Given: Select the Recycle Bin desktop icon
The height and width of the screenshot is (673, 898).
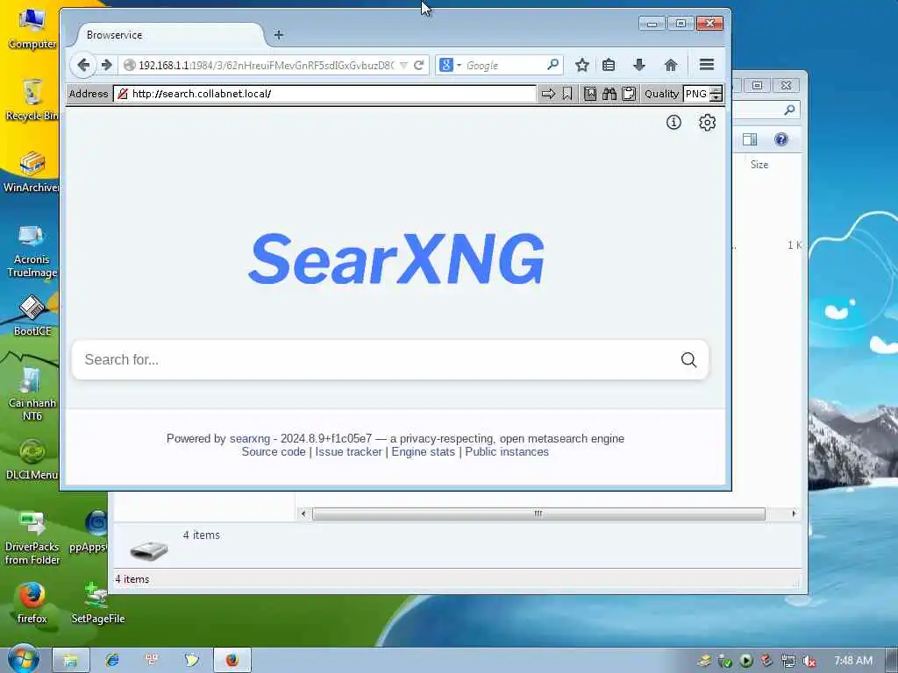Looking at the screenshot, I should click(32, 100).
